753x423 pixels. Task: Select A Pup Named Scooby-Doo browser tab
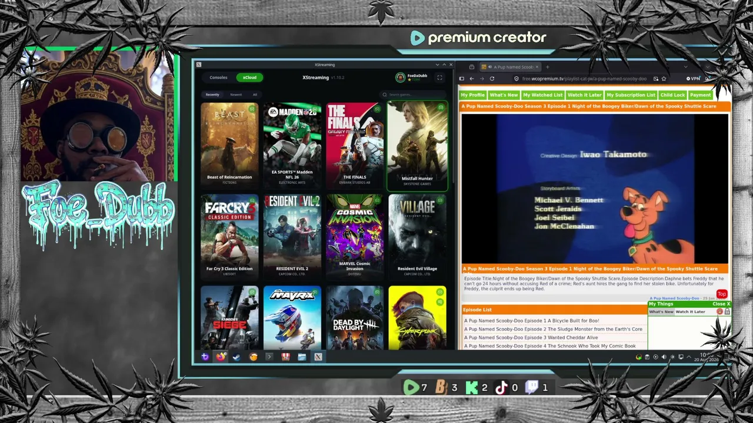[509, 67]
